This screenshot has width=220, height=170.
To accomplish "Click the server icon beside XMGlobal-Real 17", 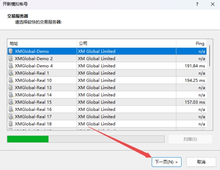I will click(11, 117).
